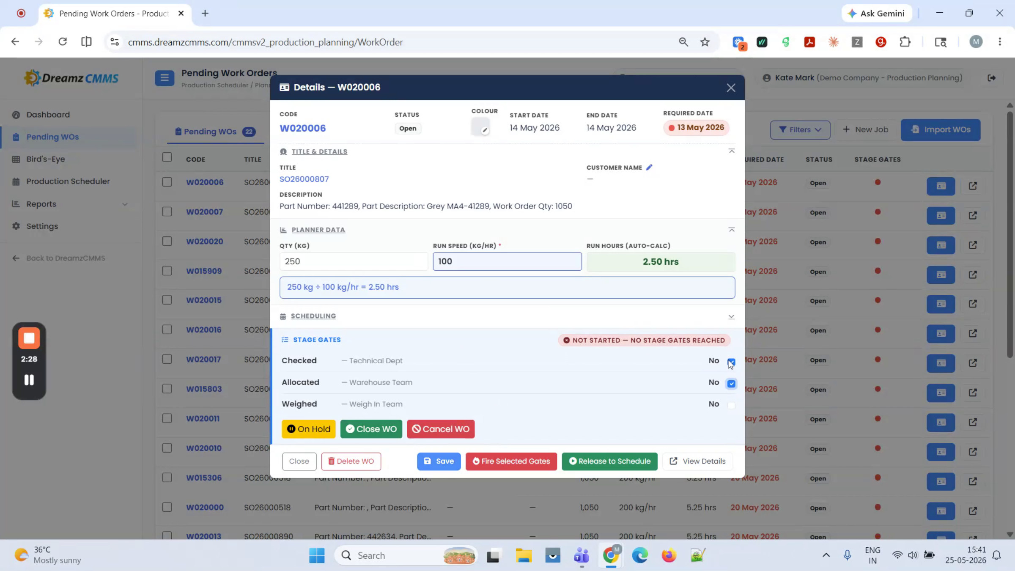Click Release to Schedule

(609, 461)
